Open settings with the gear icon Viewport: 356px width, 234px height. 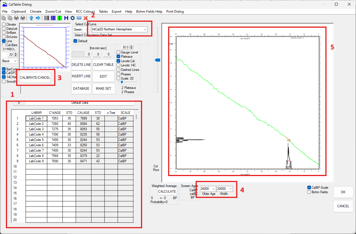click(73, 18)
